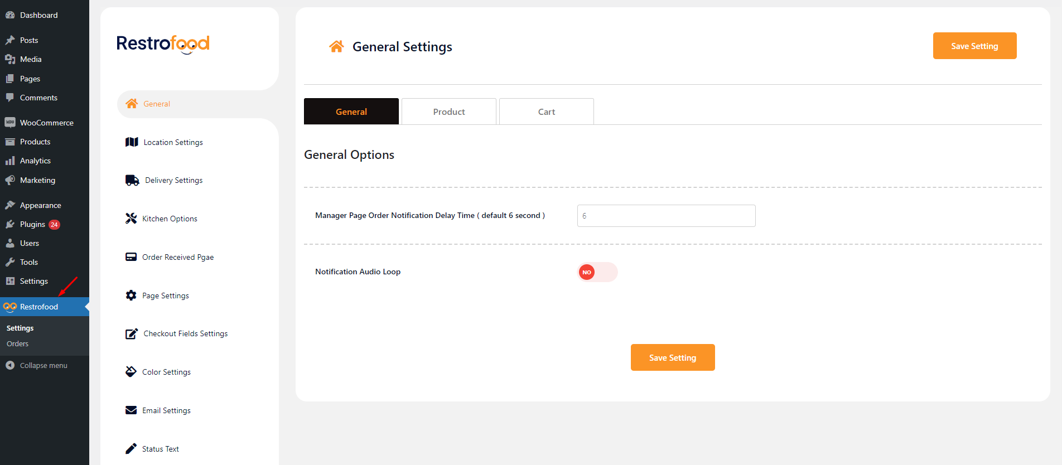Click the Page Settings gear icon
The height and width of the screenshot is (465, 1062).
131,296
